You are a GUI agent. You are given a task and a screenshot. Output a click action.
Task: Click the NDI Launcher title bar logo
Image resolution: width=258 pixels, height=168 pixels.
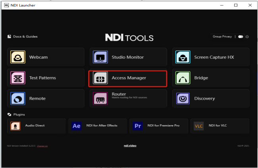[6, 5]
